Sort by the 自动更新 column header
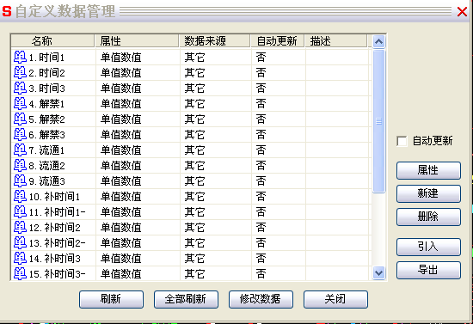The width and height of the screenshot is (473, 324). [x=278, y=41]
